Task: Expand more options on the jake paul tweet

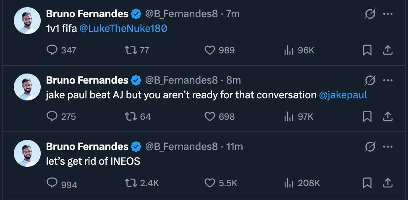Action: coord(387,80)
